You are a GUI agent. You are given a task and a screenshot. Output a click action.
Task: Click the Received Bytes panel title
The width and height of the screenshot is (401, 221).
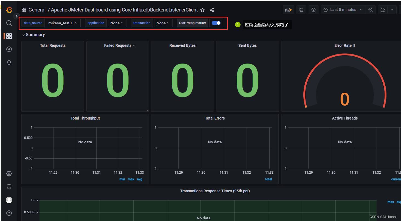(x=182, y=45)
